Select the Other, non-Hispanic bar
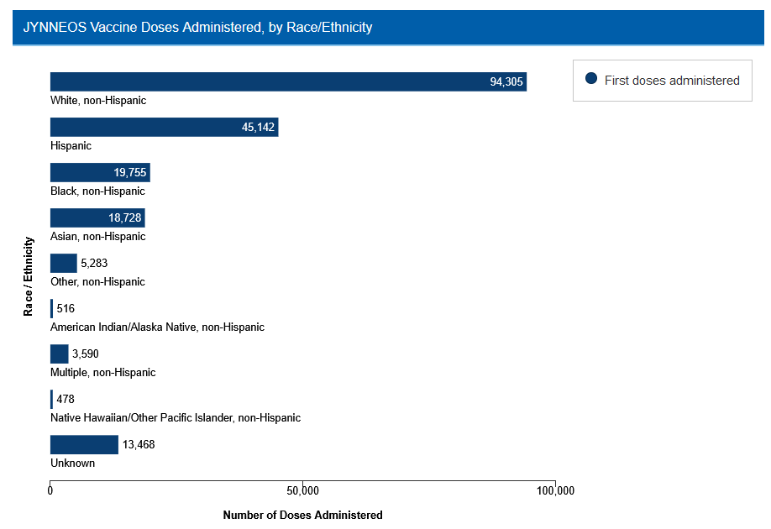 tap(64, 263)
